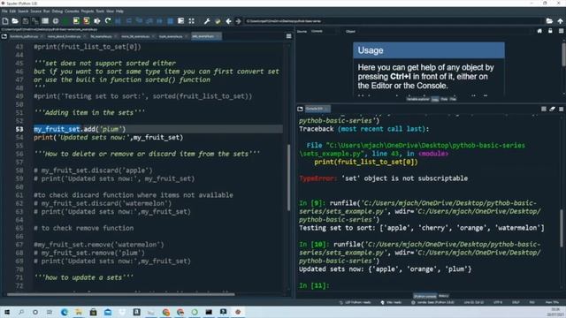Image resolution: width=566 pixels, height=318 pixels.
Task: Open the File menu
Action: pos(4,11)
